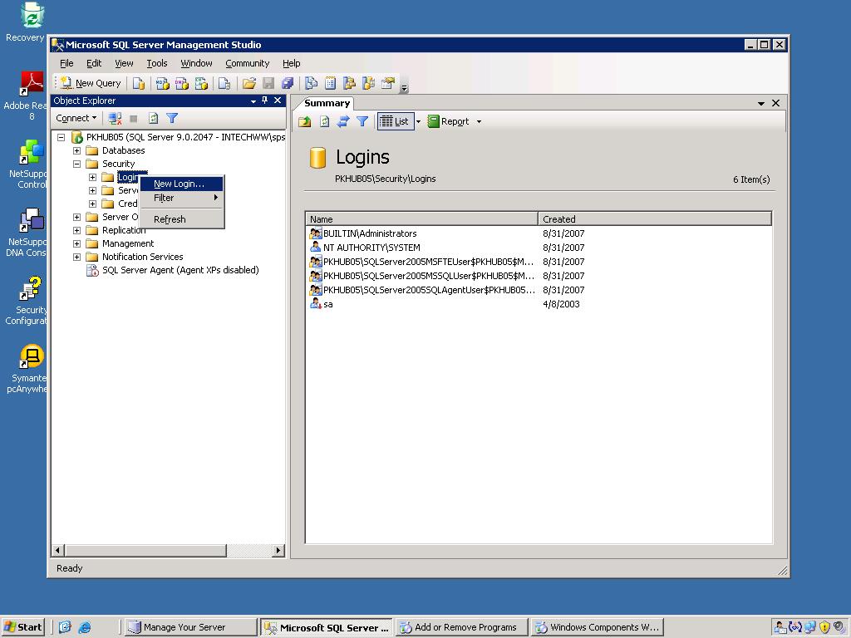Image resolution: width=851 pixels, height=638 pixels.
Task: Expand the Notification Services node
Action: coord(77,258)
